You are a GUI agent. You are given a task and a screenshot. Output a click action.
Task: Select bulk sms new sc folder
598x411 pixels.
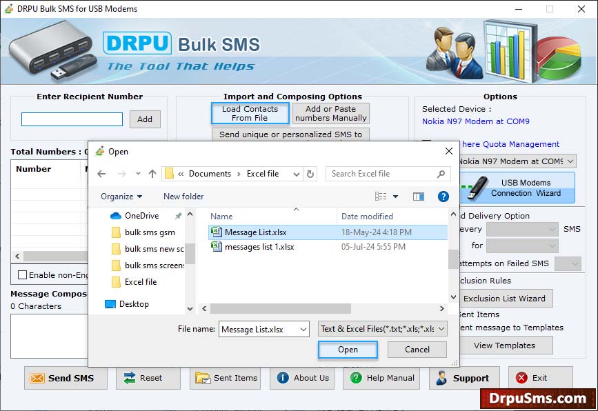pos(148,249)
